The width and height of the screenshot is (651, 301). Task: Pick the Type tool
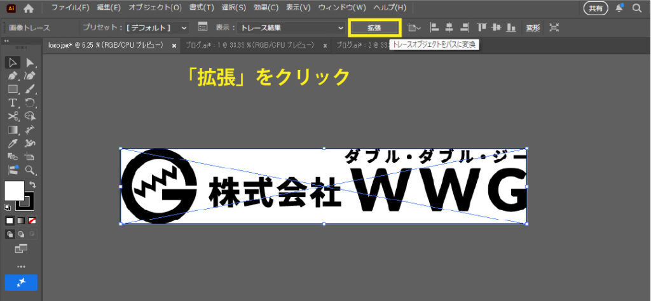tap(13, 102)
